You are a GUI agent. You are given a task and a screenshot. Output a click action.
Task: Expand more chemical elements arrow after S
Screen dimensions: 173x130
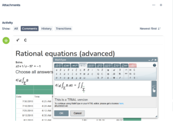click(137, 78)
